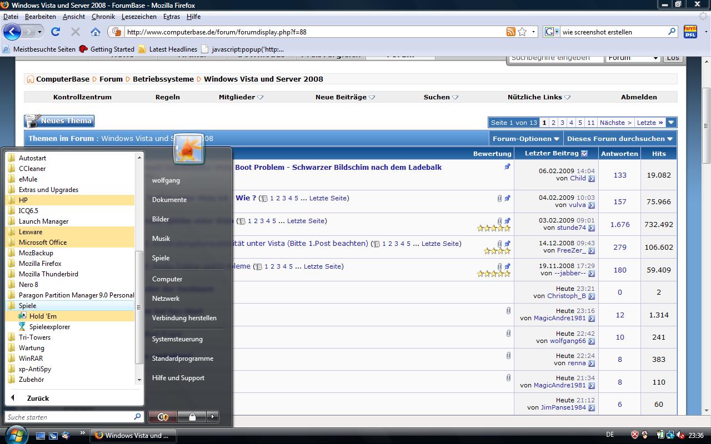
Task: Open the Nützliche Links dropdown
Action: point(539,97)
